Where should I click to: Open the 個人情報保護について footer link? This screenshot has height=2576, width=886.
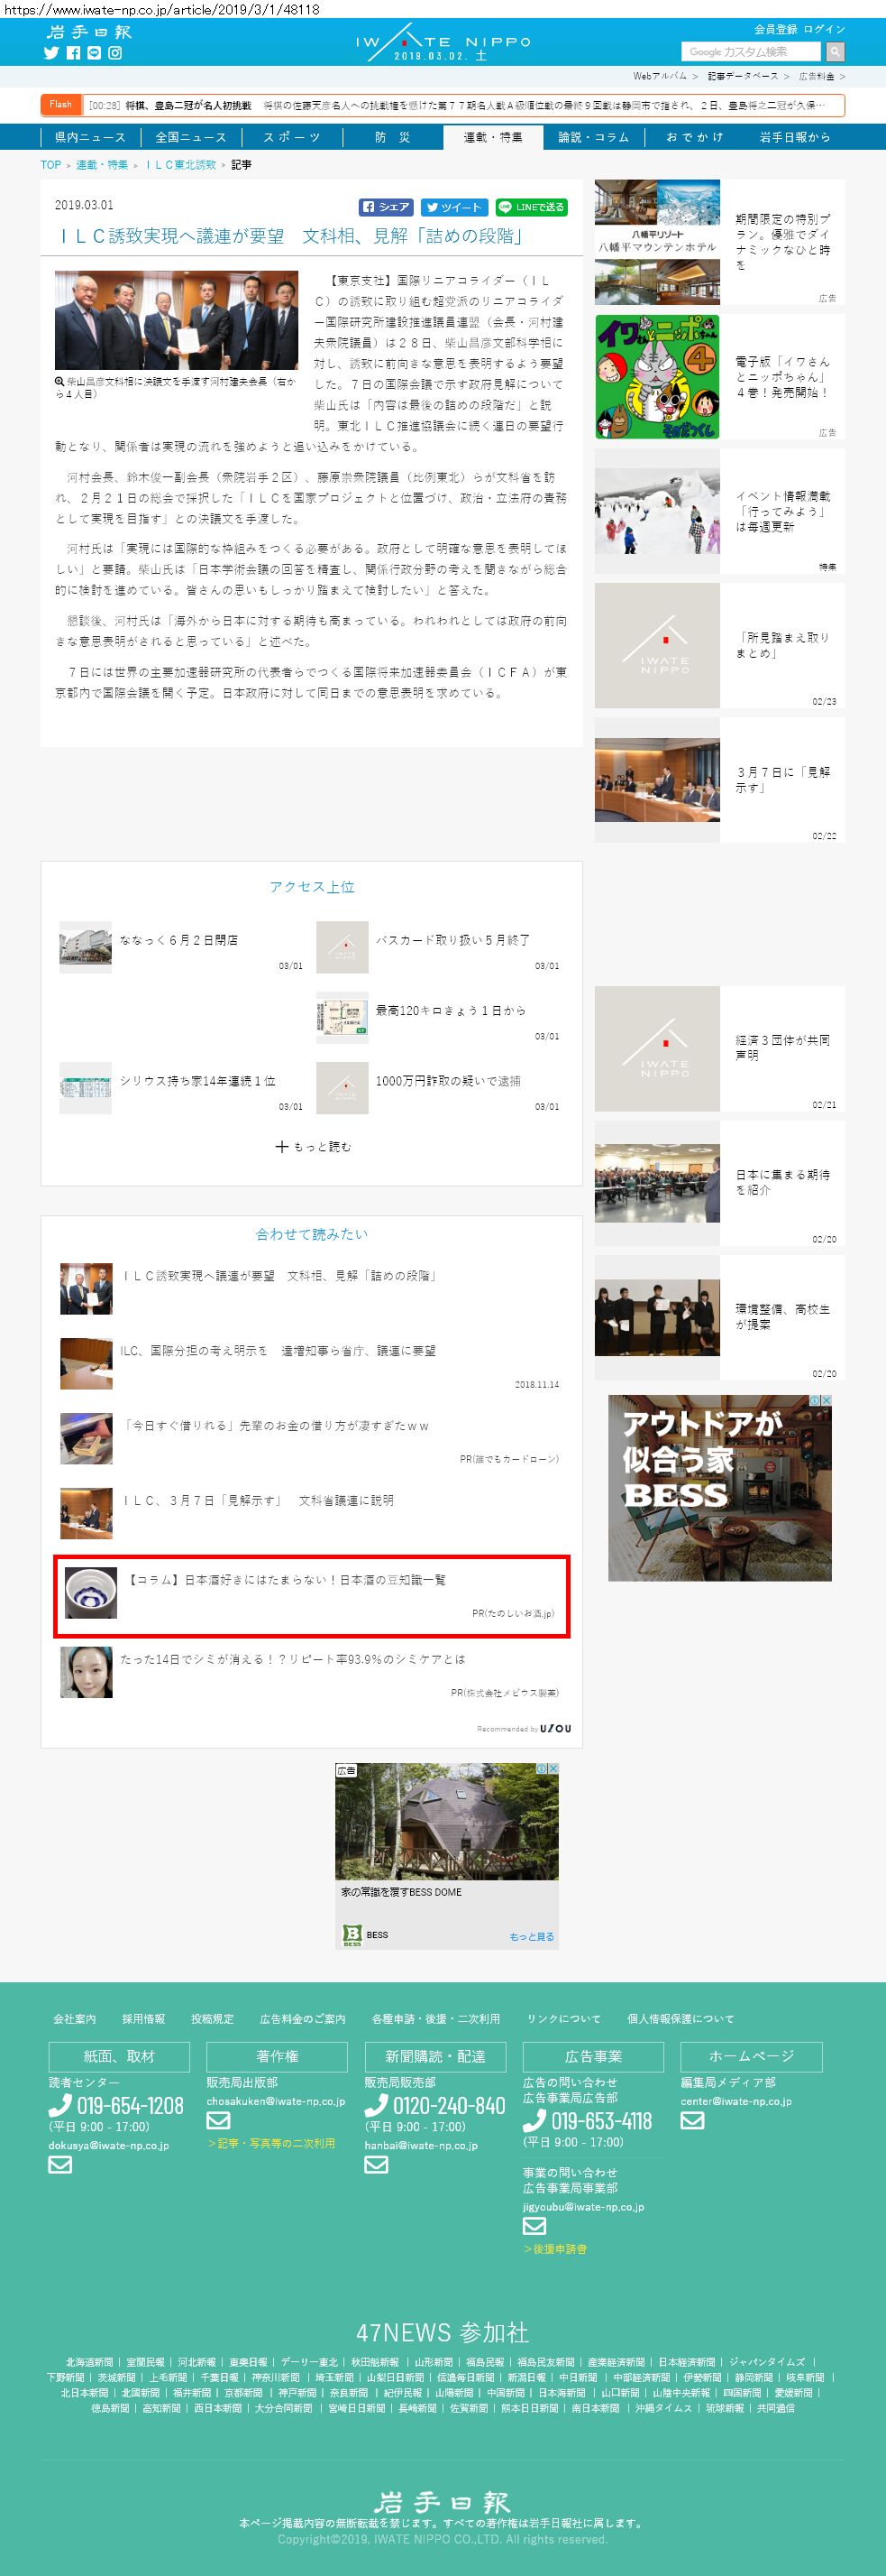(680, 2018)
